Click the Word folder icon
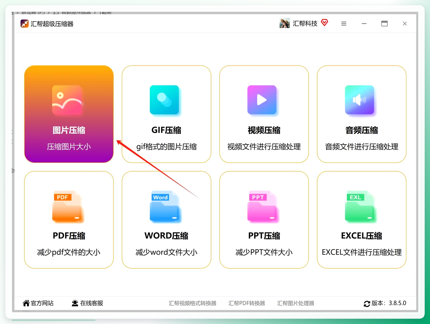430x324 pixels. click(x=165, y=207)
